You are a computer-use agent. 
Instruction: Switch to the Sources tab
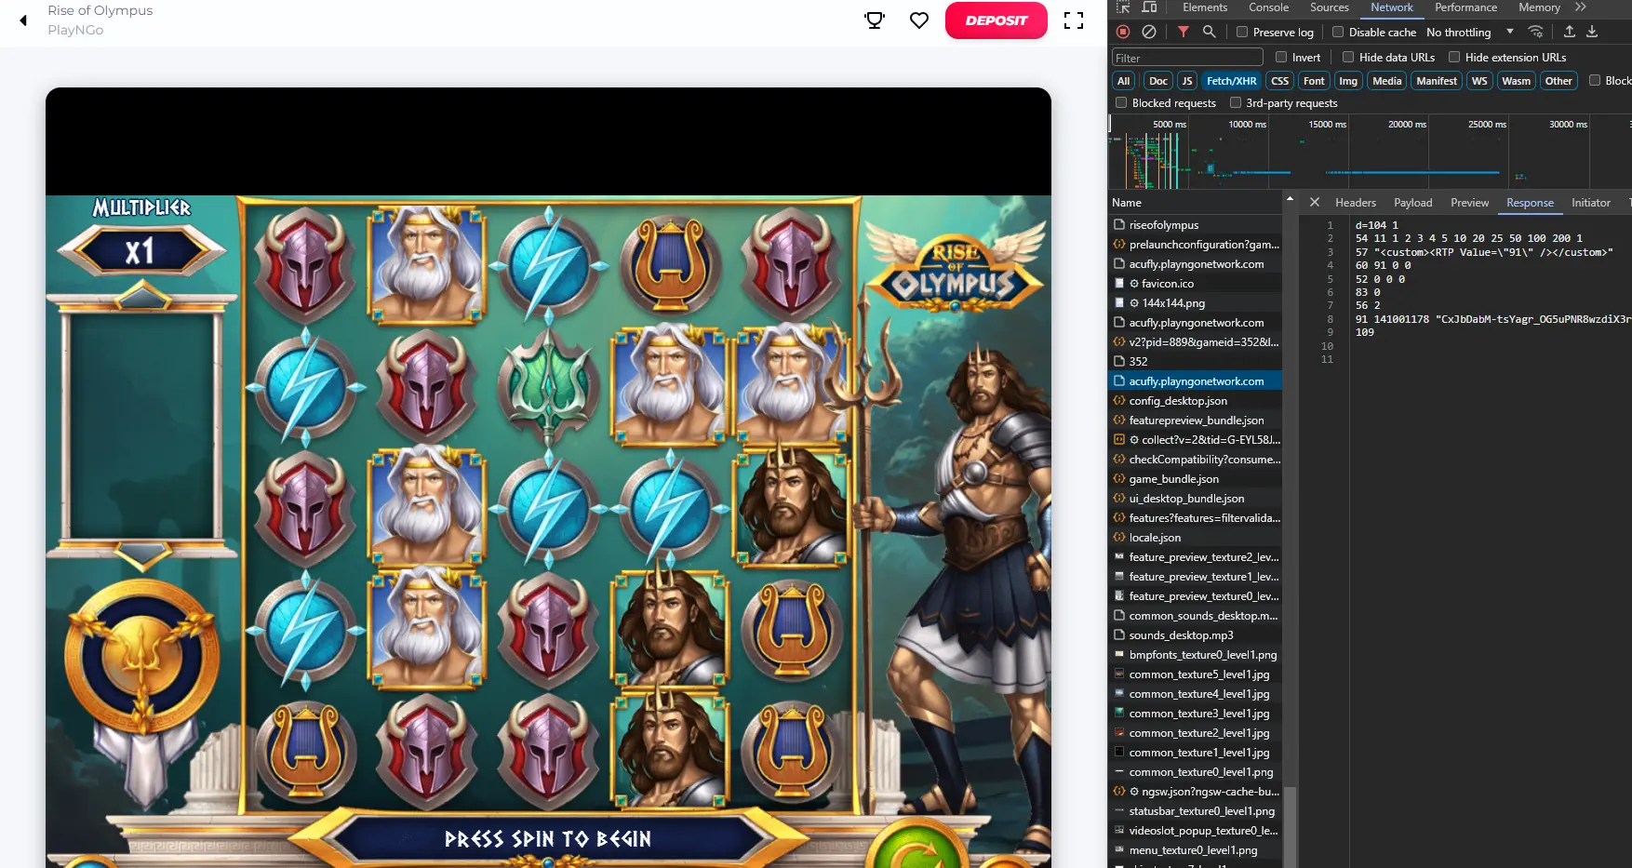[x=1329, y=7]
